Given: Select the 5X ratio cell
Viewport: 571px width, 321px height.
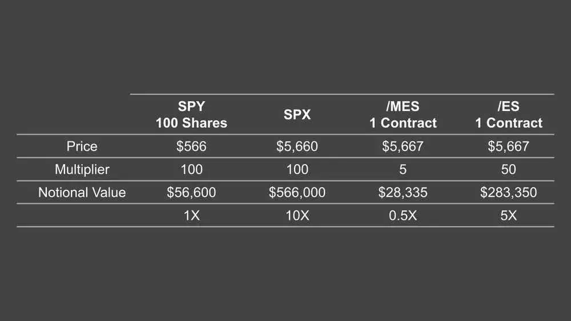Looking at the screenshot, I should click(508, 216).
